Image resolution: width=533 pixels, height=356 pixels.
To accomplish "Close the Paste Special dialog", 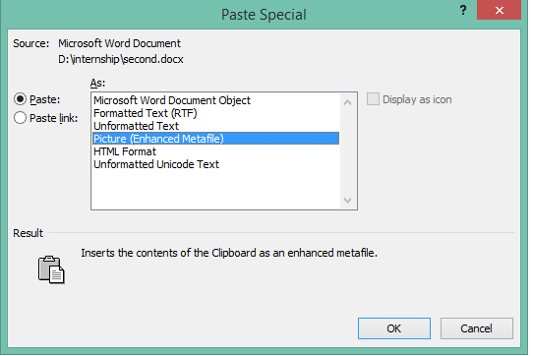I will [x=499, y=10].
